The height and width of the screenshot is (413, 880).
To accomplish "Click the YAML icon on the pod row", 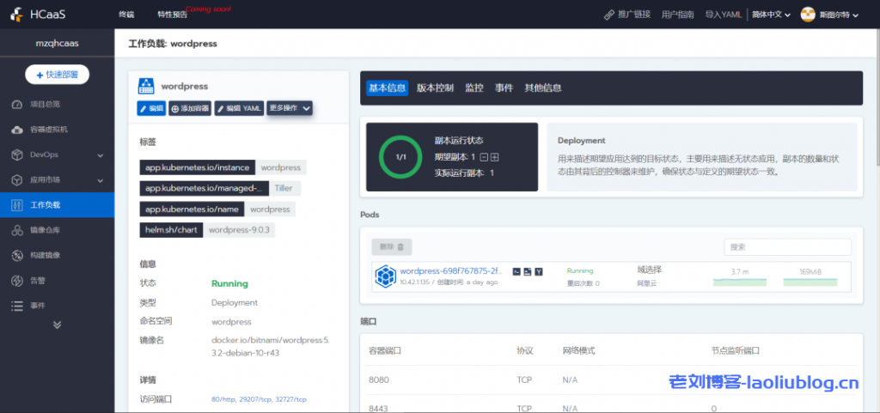I will coord(539,271).
